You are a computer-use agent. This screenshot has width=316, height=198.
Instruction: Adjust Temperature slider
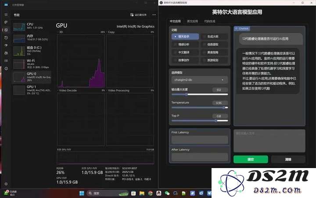coord(200,108)
